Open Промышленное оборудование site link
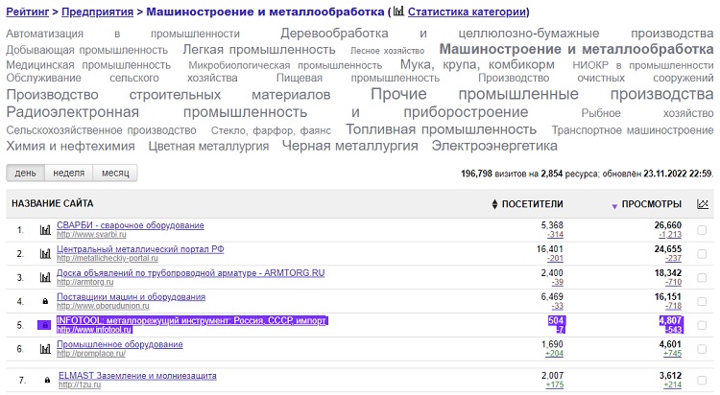 tap(120, 344)
